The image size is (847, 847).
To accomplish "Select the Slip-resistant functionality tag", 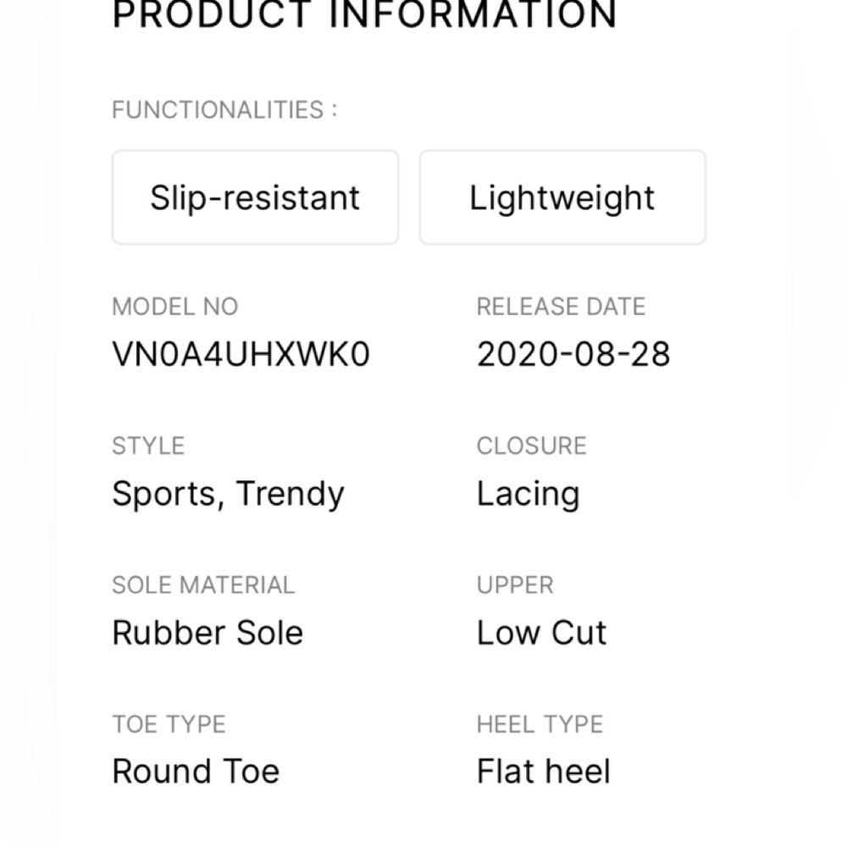I will click(x=255, y=197).
